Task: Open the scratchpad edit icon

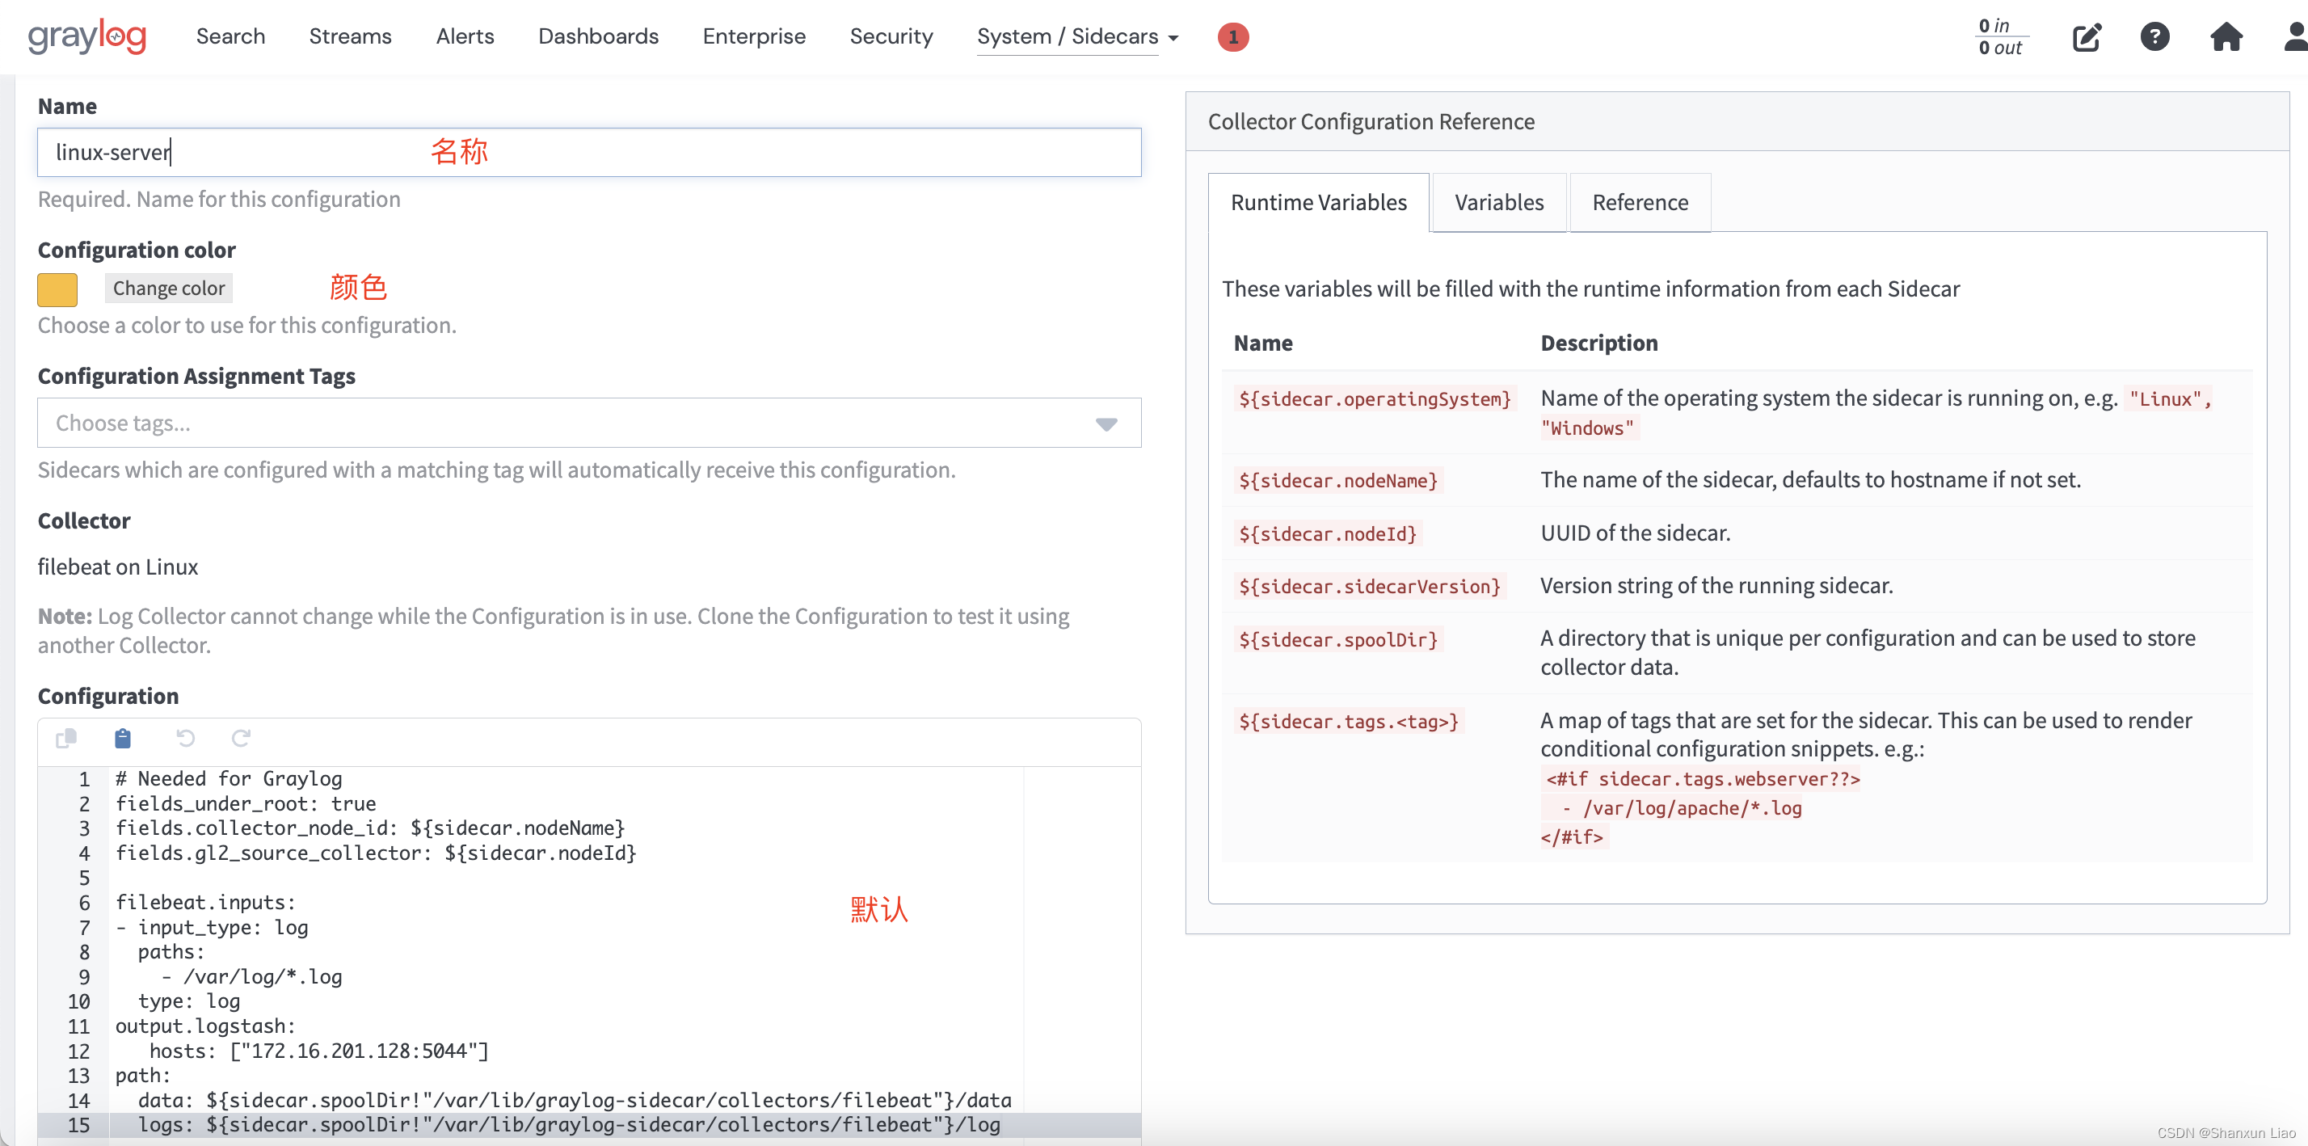Action: (x=2087, y=36)
